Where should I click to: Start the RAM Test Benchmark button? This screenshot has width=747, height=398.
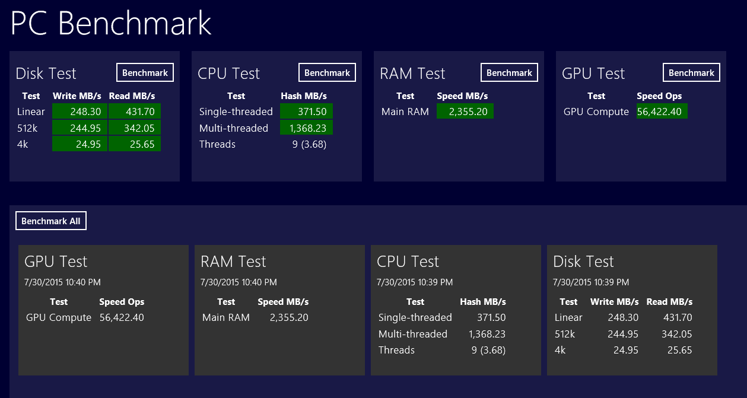click(x=509, y=73)
